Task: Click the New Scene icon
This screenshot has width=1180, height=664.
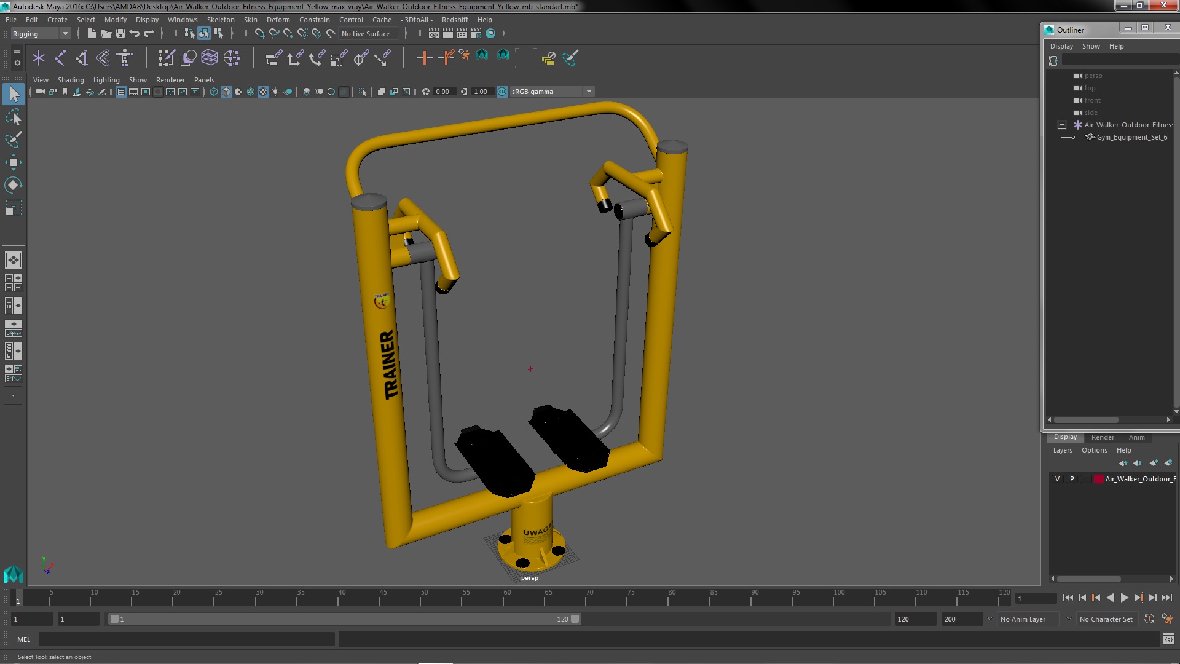Action: point(92,33)
